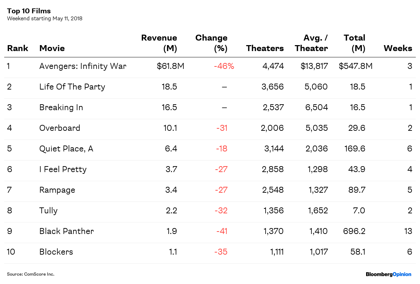Click the Bloomberg Opinion logo
The height and width of the screenshot is (284, 420).
pyautogui.click(x=388, y=274)
